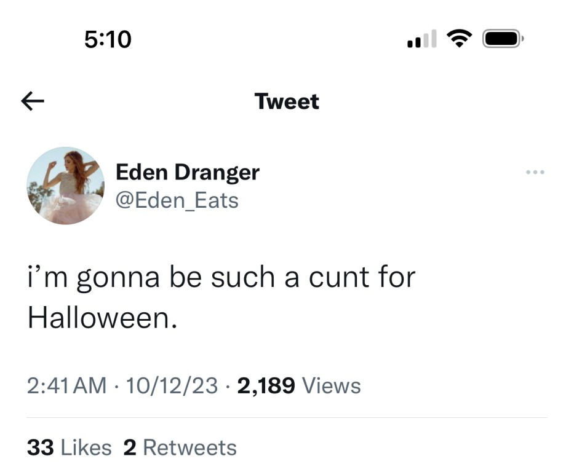Show the Retweets list
The width and height of the screenshot is (574, 472).
pos(189,447)
